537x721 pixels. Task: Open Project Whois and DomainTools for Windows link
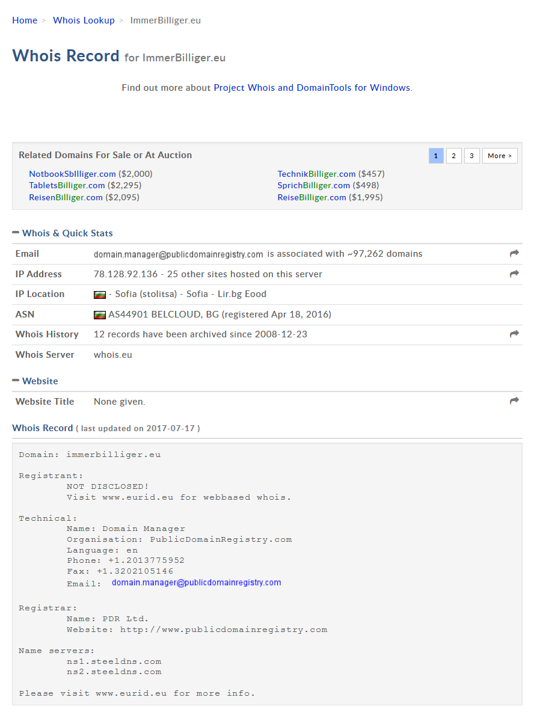coord(311,88)
